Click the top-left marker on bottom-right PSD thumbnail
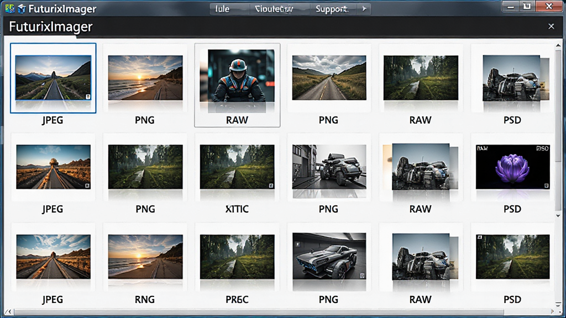The image size is (566, 318). (x=479, y=237)
